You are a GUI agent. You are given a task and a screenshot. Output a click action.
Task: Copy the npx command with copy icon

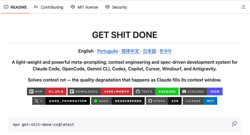234,124
